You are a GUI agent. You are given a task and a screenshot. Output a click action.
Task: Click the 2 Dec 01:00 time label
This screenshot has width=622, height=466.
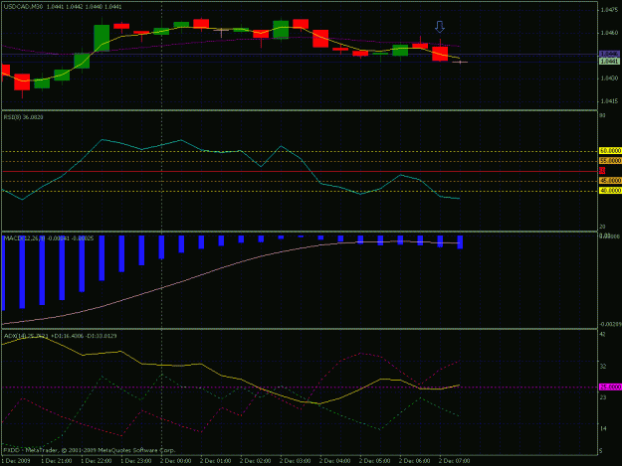point(215,461)
